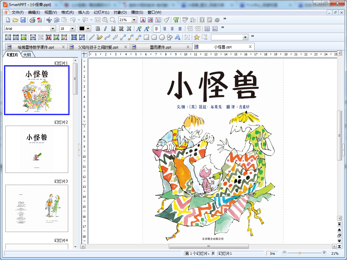Open the 文件(F) menu
This screenshot has width=347, height=260.
coord(17,12)
